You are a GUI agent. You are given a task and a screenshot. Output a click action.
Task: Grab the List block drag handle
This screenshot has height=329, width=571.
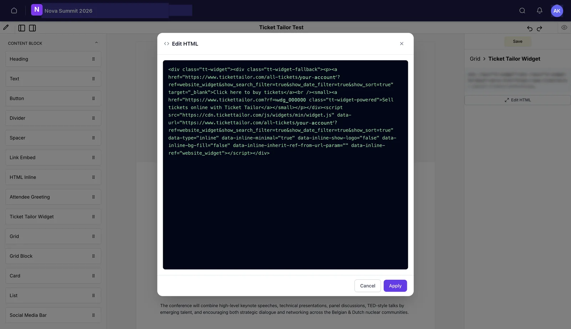tap(94, 295)
